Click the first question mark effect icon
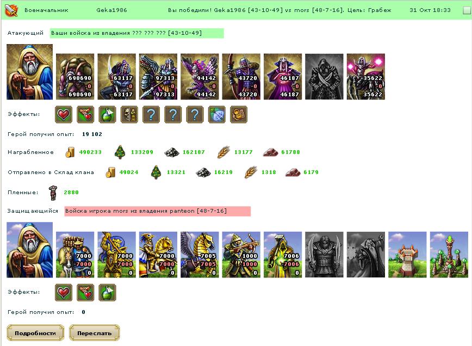 151,114
